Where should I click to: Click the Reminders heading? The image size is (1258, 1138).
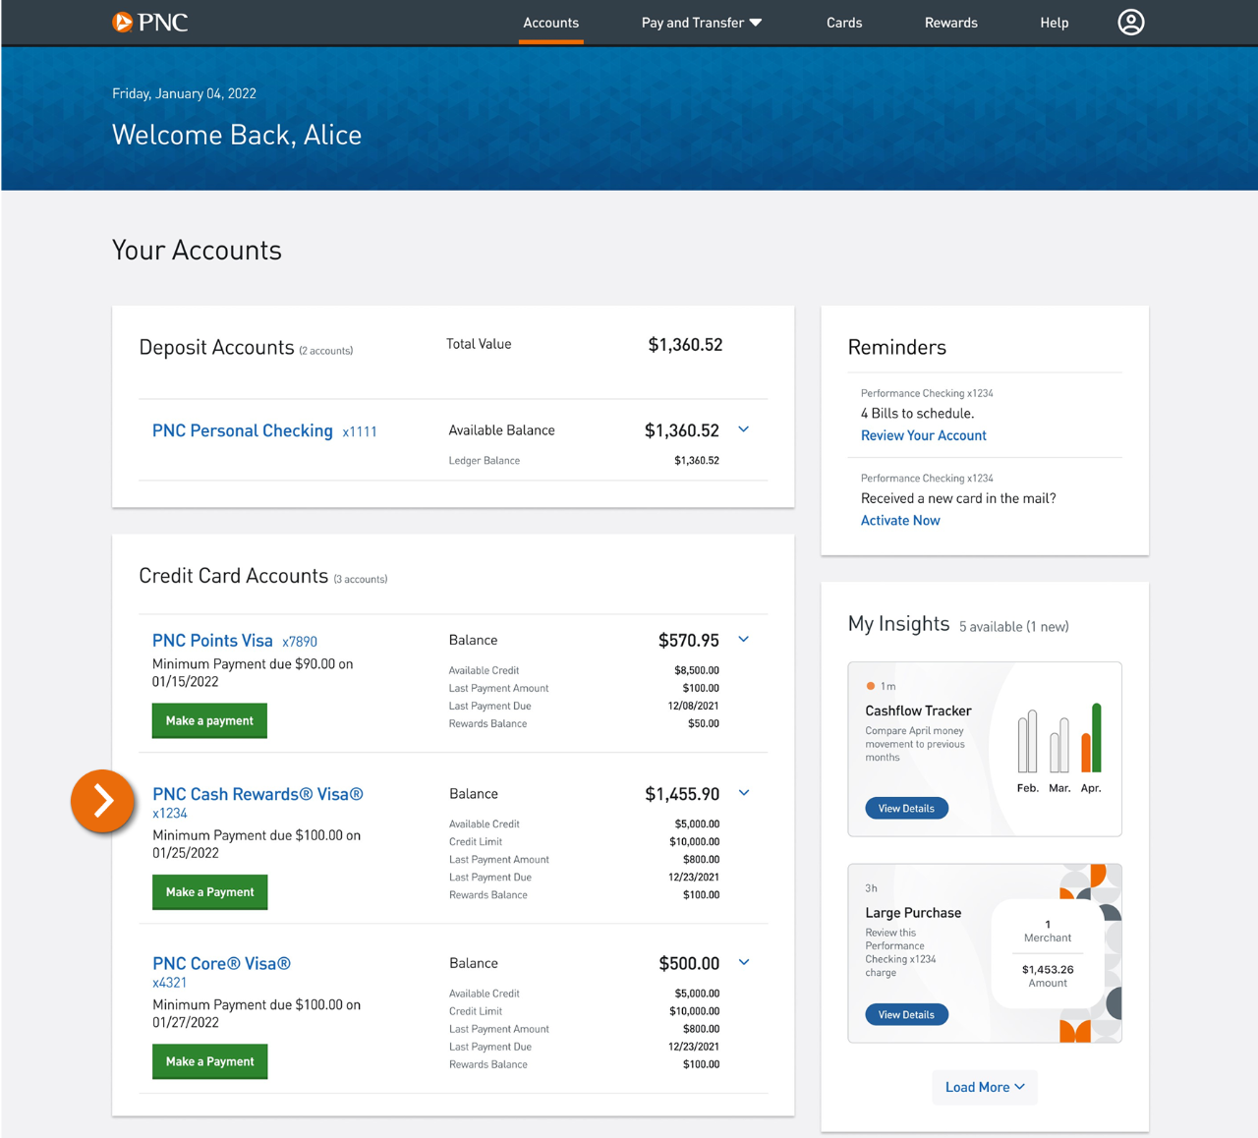pos(897,347)
